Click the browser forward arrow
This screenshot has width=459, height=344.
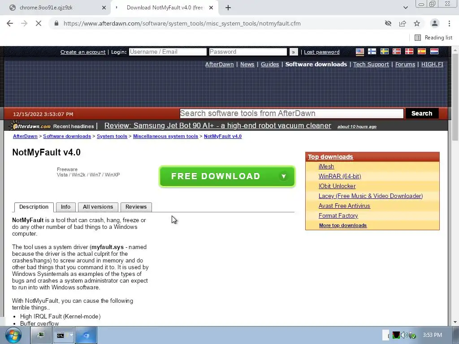[24, 23]
